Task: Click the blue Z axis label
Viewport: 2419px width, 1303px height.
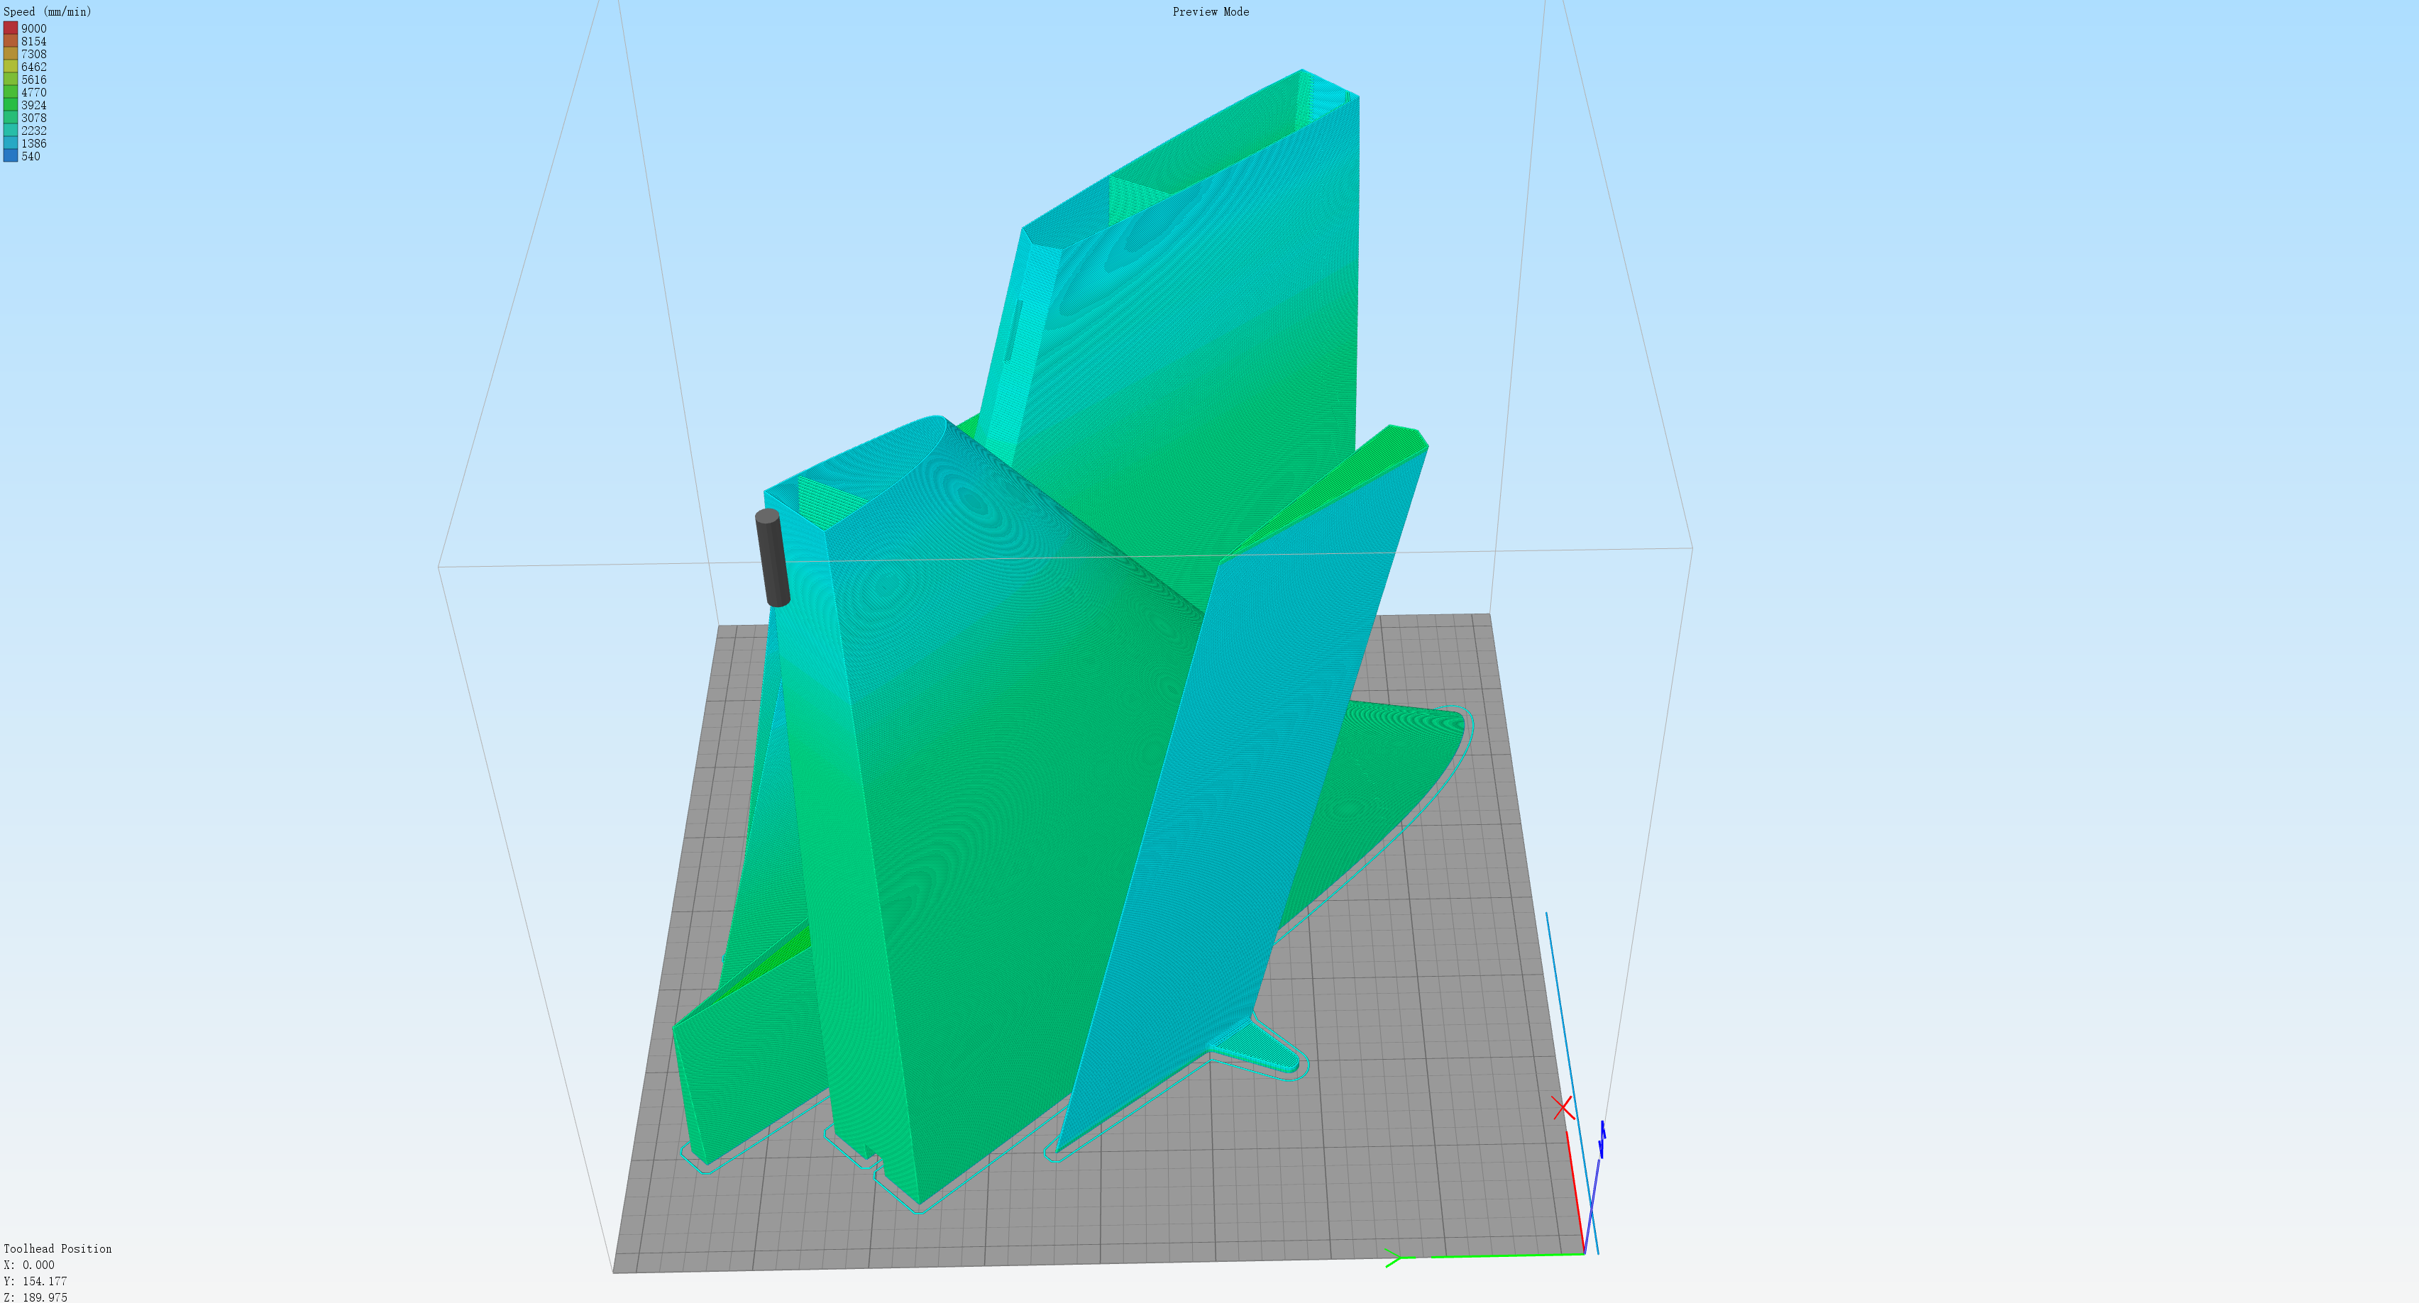Action: (x=1602, y=1138)
